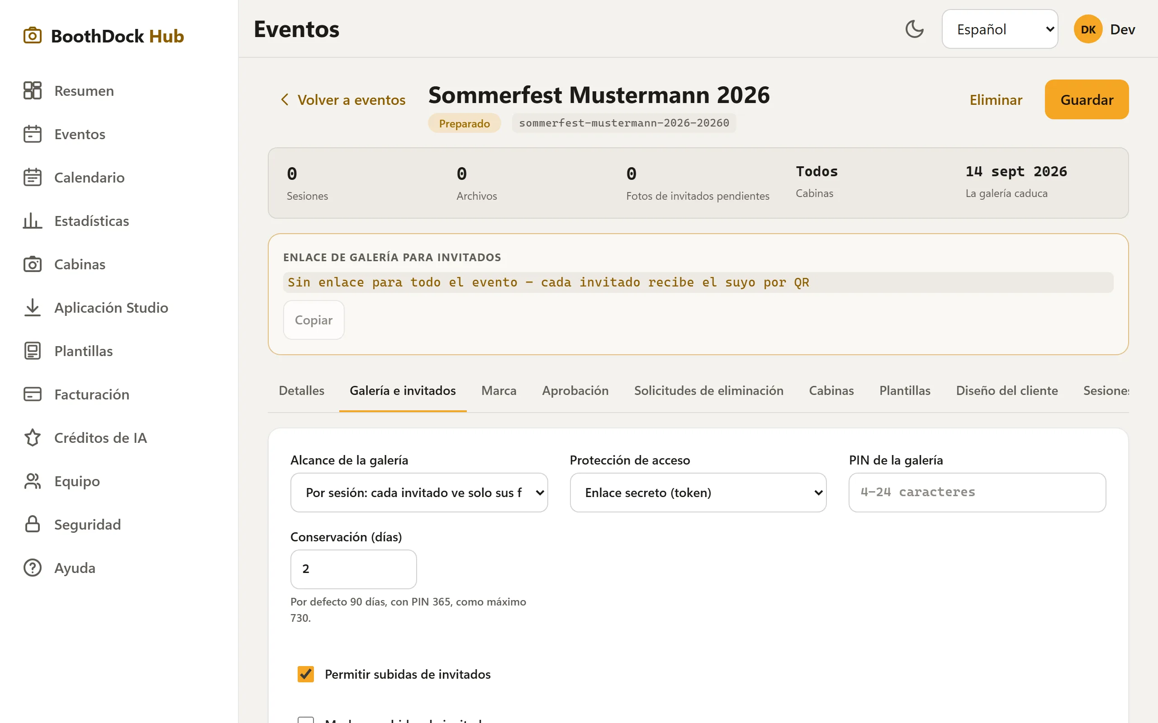
Task: Click the Eliminar link
Action: [x=996, y=99]
